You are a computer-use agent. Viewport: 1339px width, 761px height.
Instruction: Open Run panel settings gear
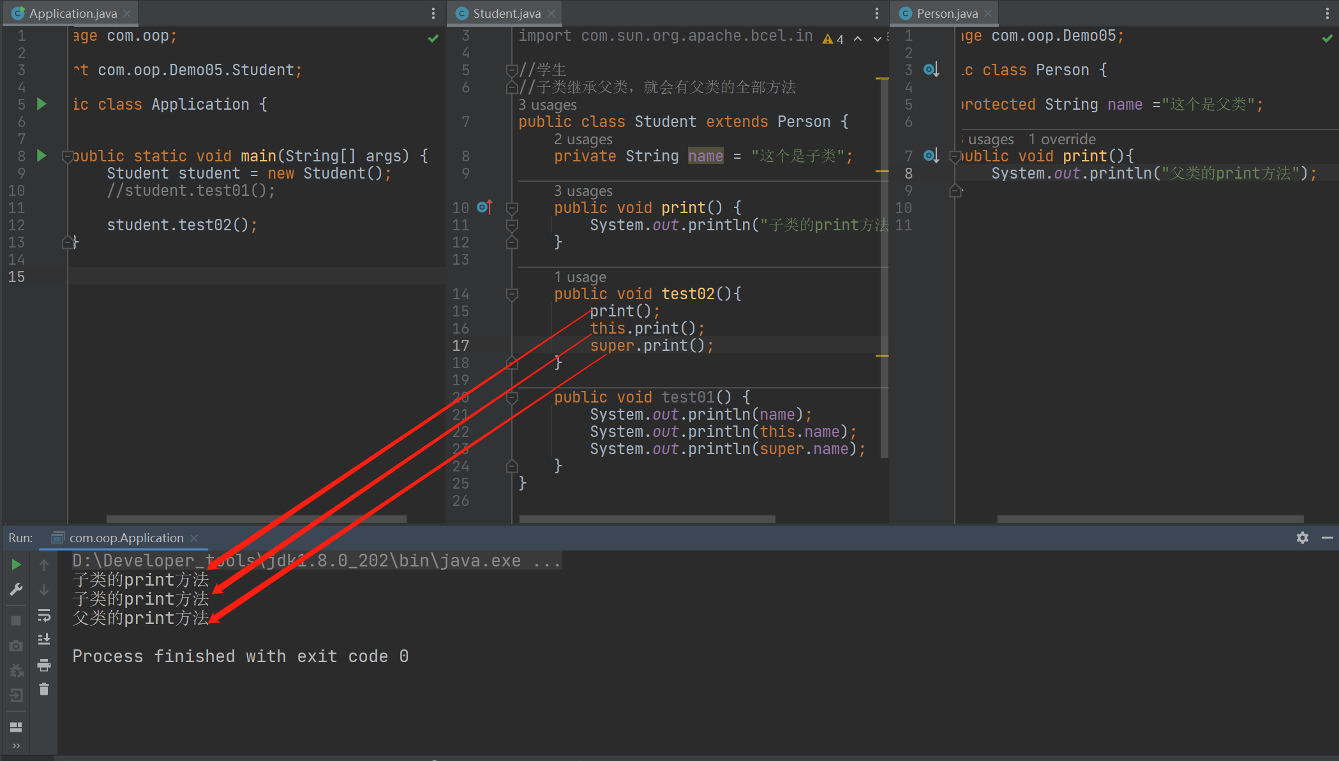1303,538
